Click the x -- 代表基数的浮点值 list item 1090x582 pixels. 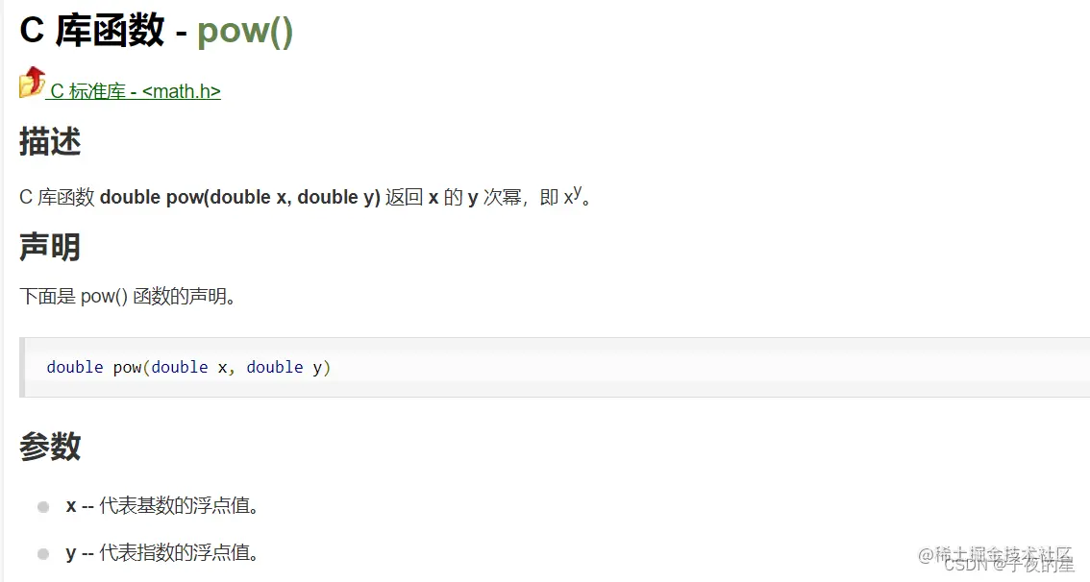click(x=162, y=505)
